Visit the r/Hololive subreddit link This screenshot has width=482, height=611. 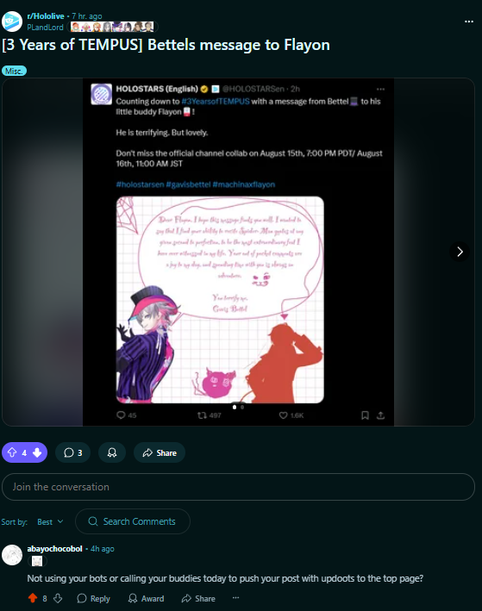pos(46,16)
